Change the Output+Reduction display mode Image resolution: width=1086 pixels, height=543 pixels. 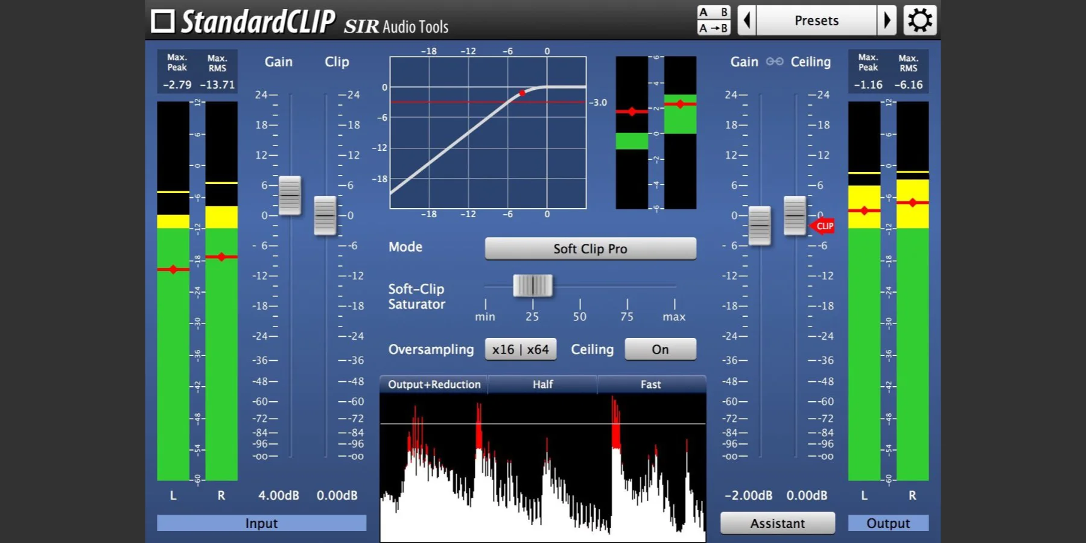coord(434,384)
